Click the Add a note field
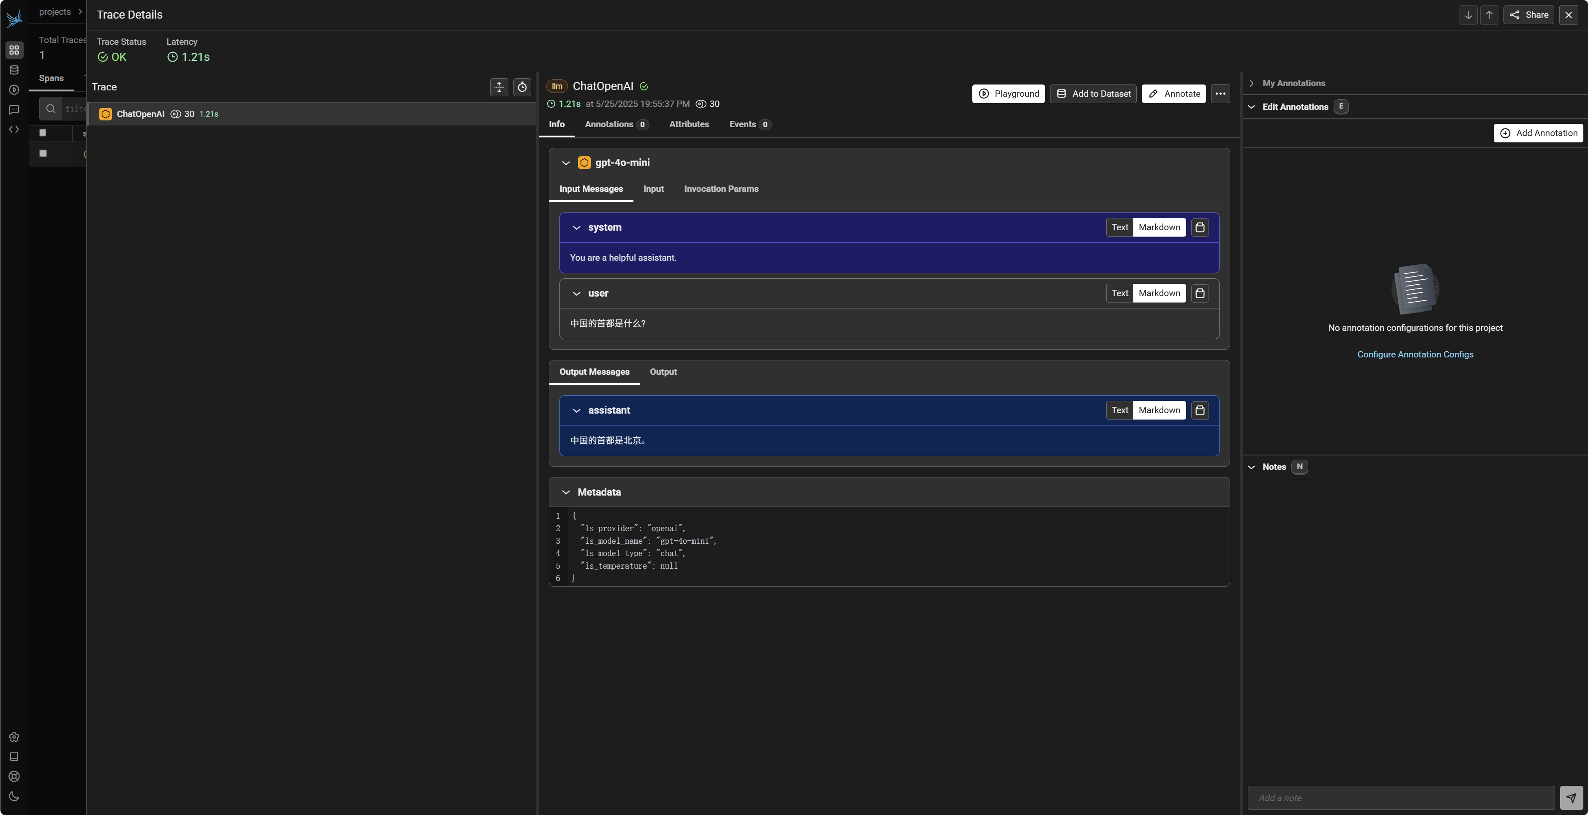The height and width of the screenshot is (815, 1588). (x=1400, y=798)
